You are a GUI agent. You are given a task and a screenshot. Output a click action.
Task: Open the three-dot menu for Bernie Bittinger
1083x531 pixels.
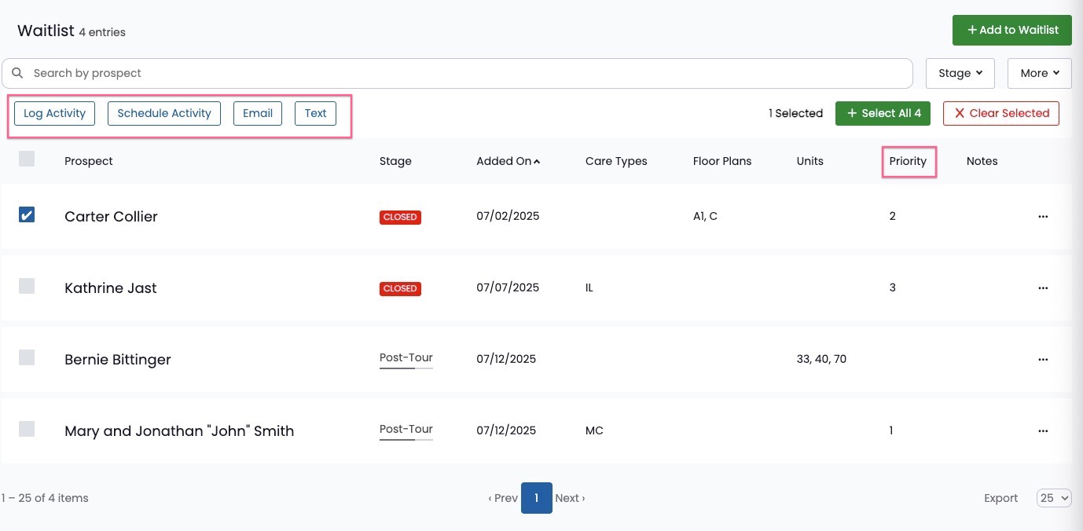coord(1043,360)
